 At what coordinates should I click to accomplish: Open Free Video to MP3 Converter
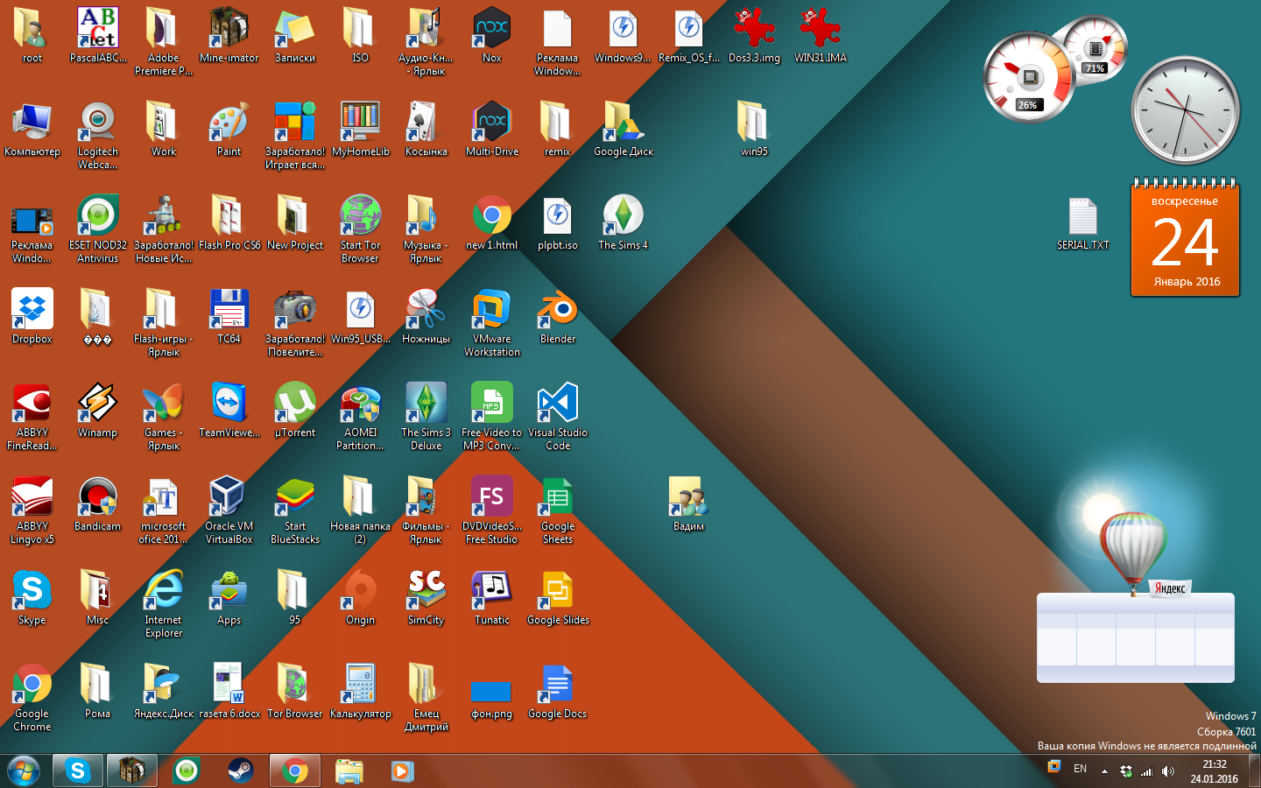coord(492,416)
